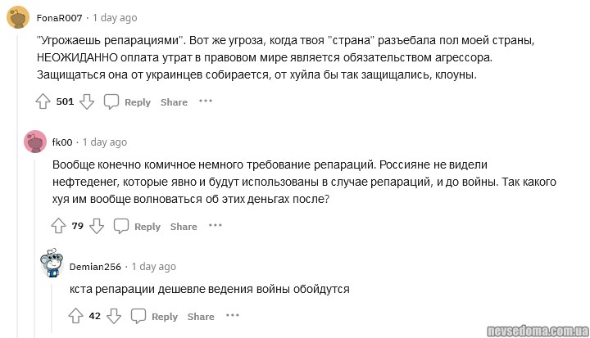Viewport: 590px width, 338px height.
Task: Click FonaR007's avatar icon
Action: click(19, 17)
